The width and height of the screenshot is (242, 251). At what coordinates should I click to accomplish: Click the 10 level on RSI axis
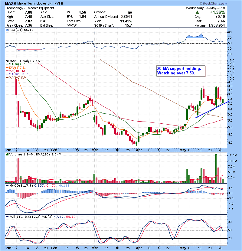(x=230, y=54)
